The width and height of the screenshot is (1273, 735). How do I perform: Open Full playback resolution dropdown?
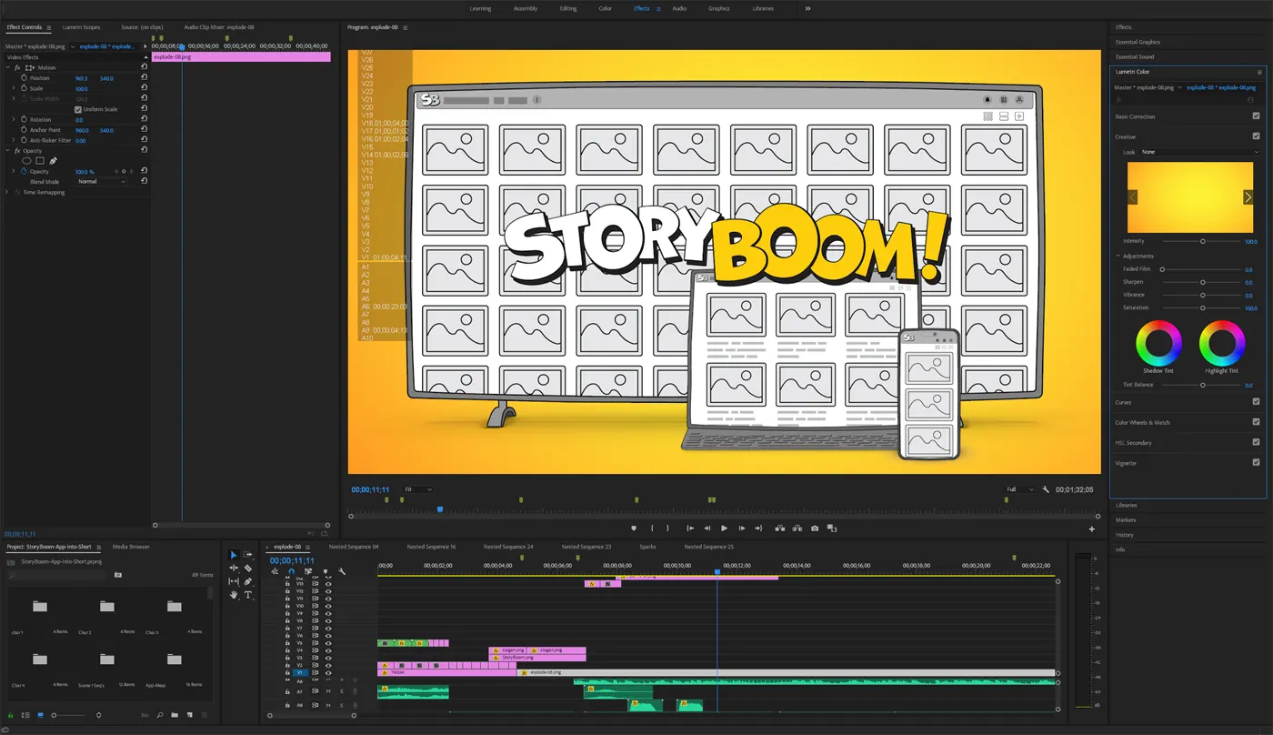[x=1019, y=489]
